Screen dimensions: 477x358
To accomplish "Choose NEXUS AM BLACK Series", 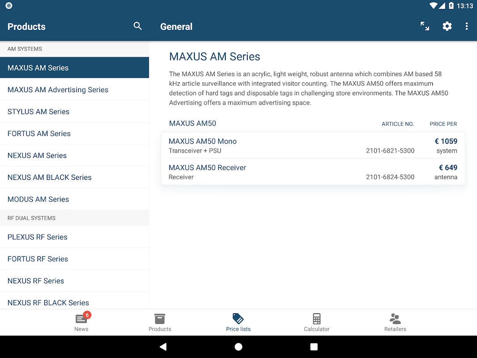I will 75,177.
